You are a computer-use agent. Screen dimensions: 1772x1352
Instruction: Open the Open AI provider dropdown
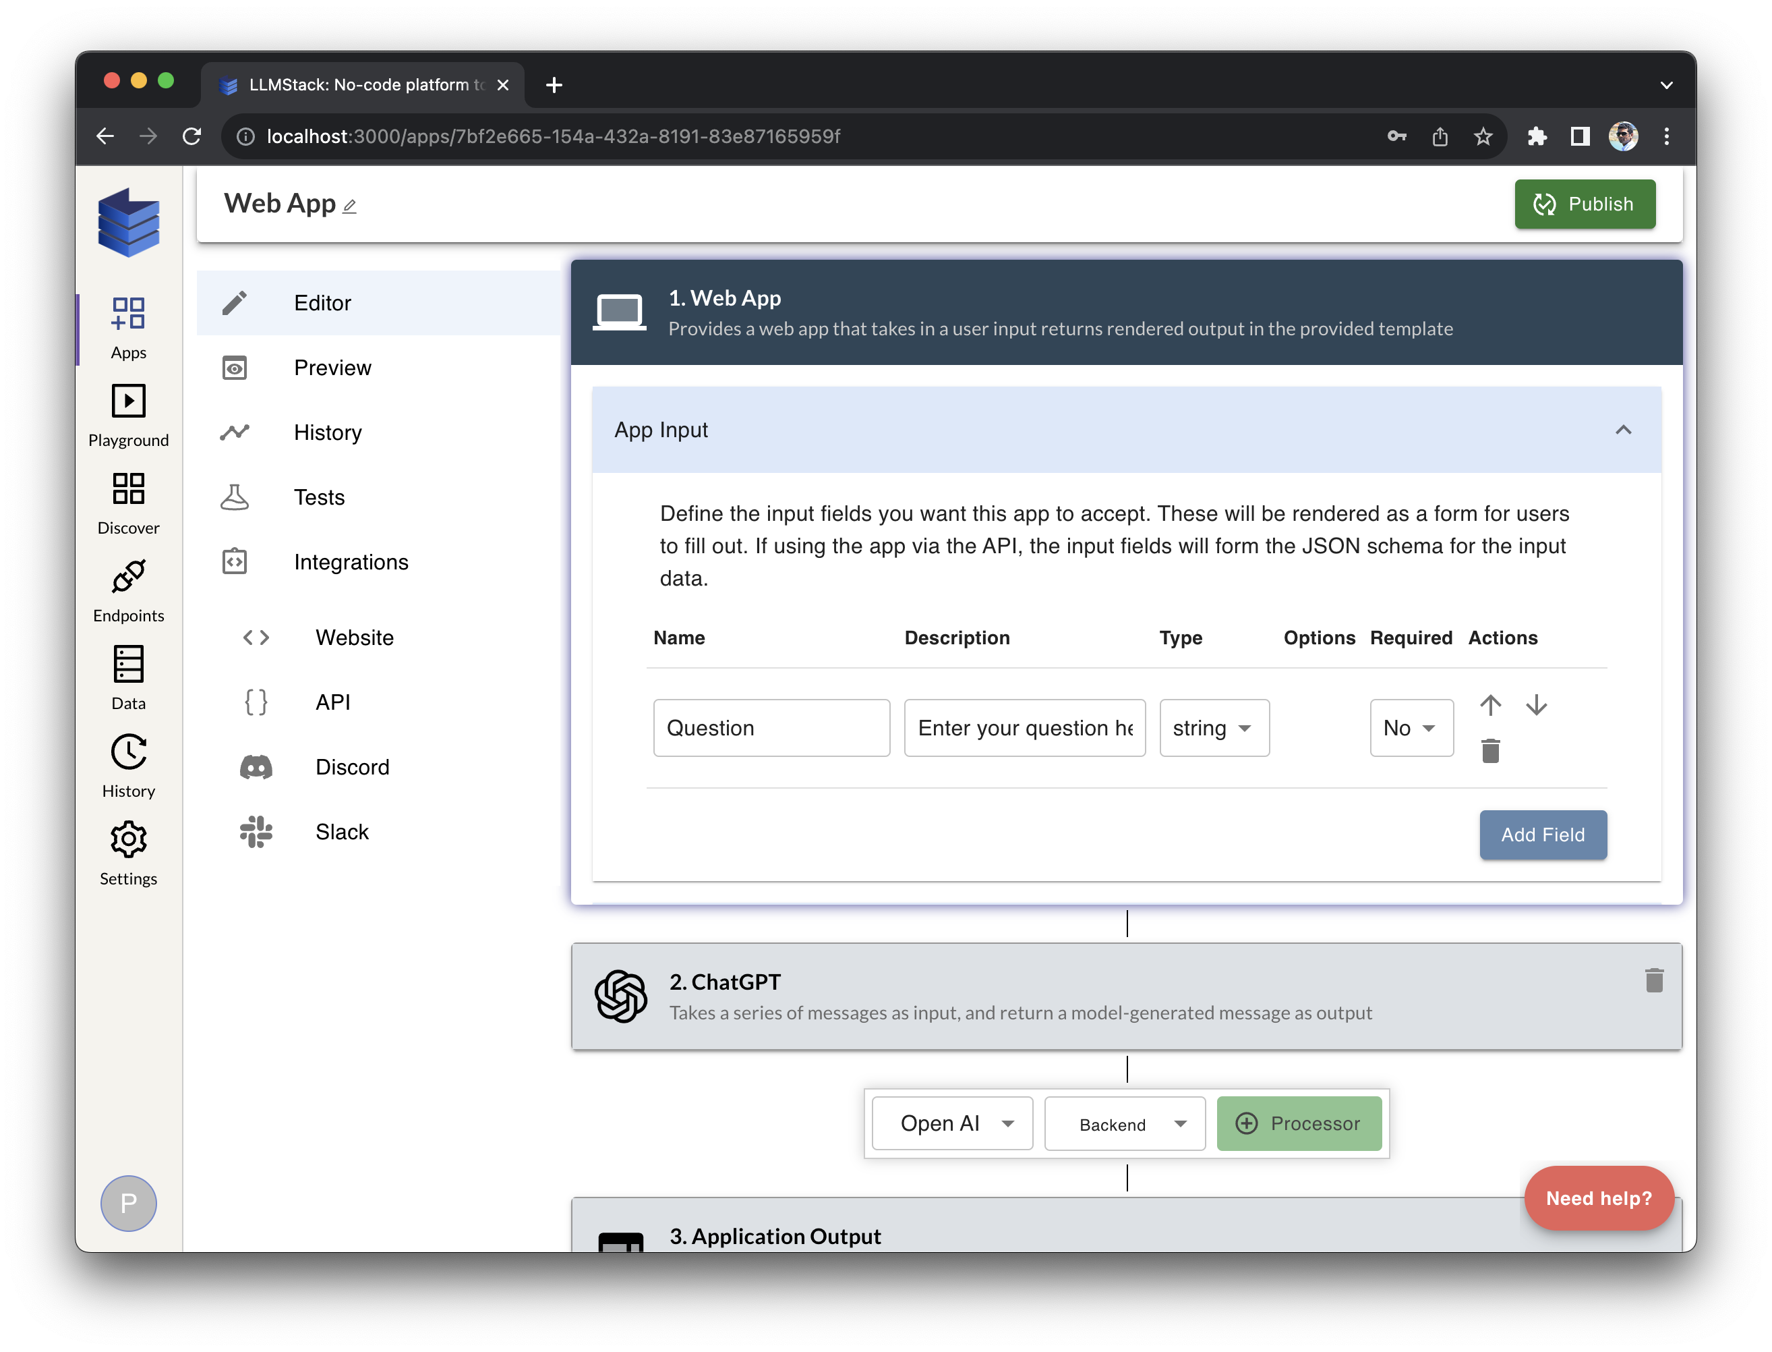pyautogui.click(x=951, y=1123)
